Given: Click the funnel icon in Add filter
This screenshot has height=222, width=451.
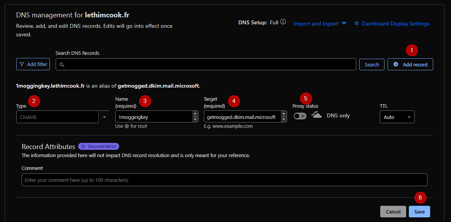Looking at the screenshot, I should click(x=22, y=64).
